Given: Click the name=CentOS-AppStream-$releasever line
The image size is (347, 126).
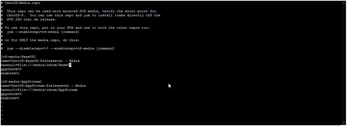Looking at the screenshot, I should pos(43,86).
